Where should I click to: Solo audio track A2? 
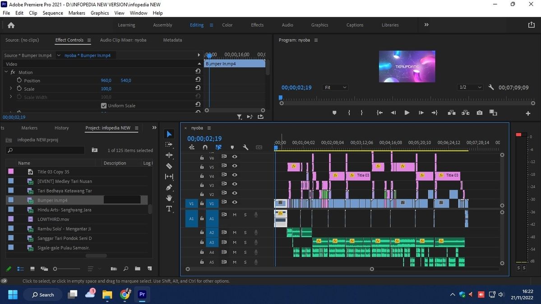[245, 233]
